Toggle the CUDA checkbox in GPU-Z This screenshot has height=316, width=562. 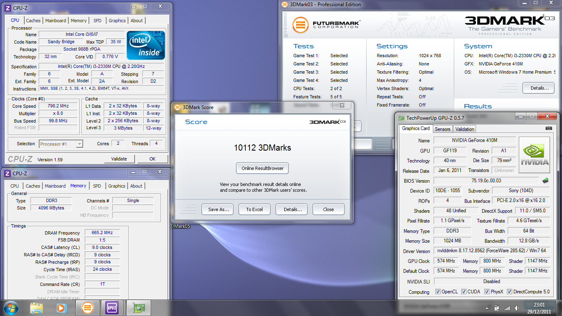click(464, 292)
